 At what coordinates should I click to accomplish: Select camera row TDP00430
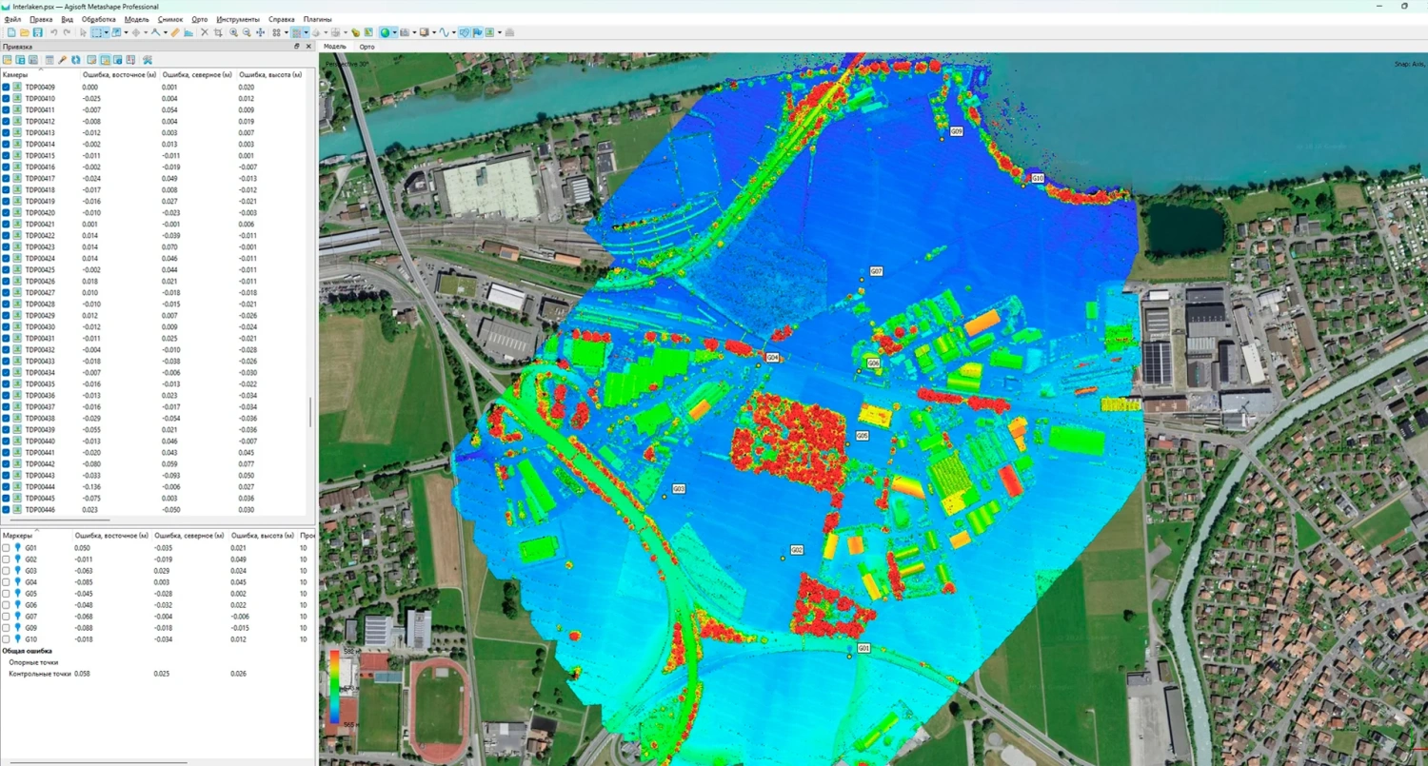pyautogui.click(x=152, y=327)
